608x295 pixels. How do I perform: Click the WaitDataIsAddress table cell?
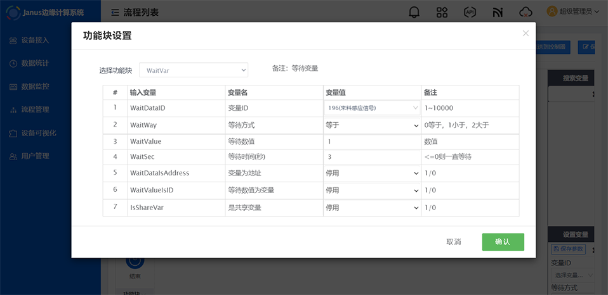click(176, 173)
